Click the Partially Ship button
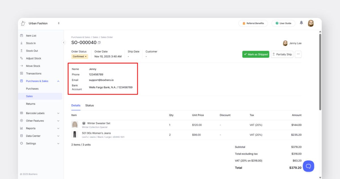340x179 pixels. [x=282, y=54]
